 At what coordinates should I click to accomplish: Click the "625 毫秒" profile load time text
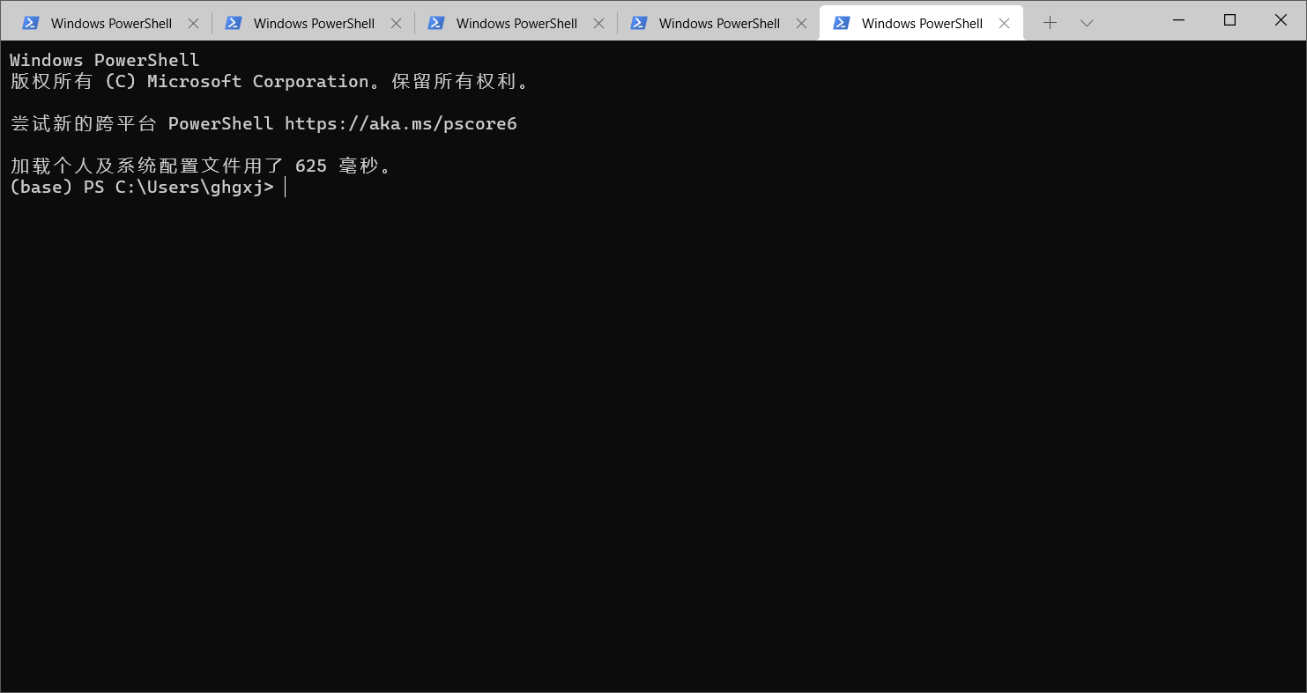coord(344,166)
